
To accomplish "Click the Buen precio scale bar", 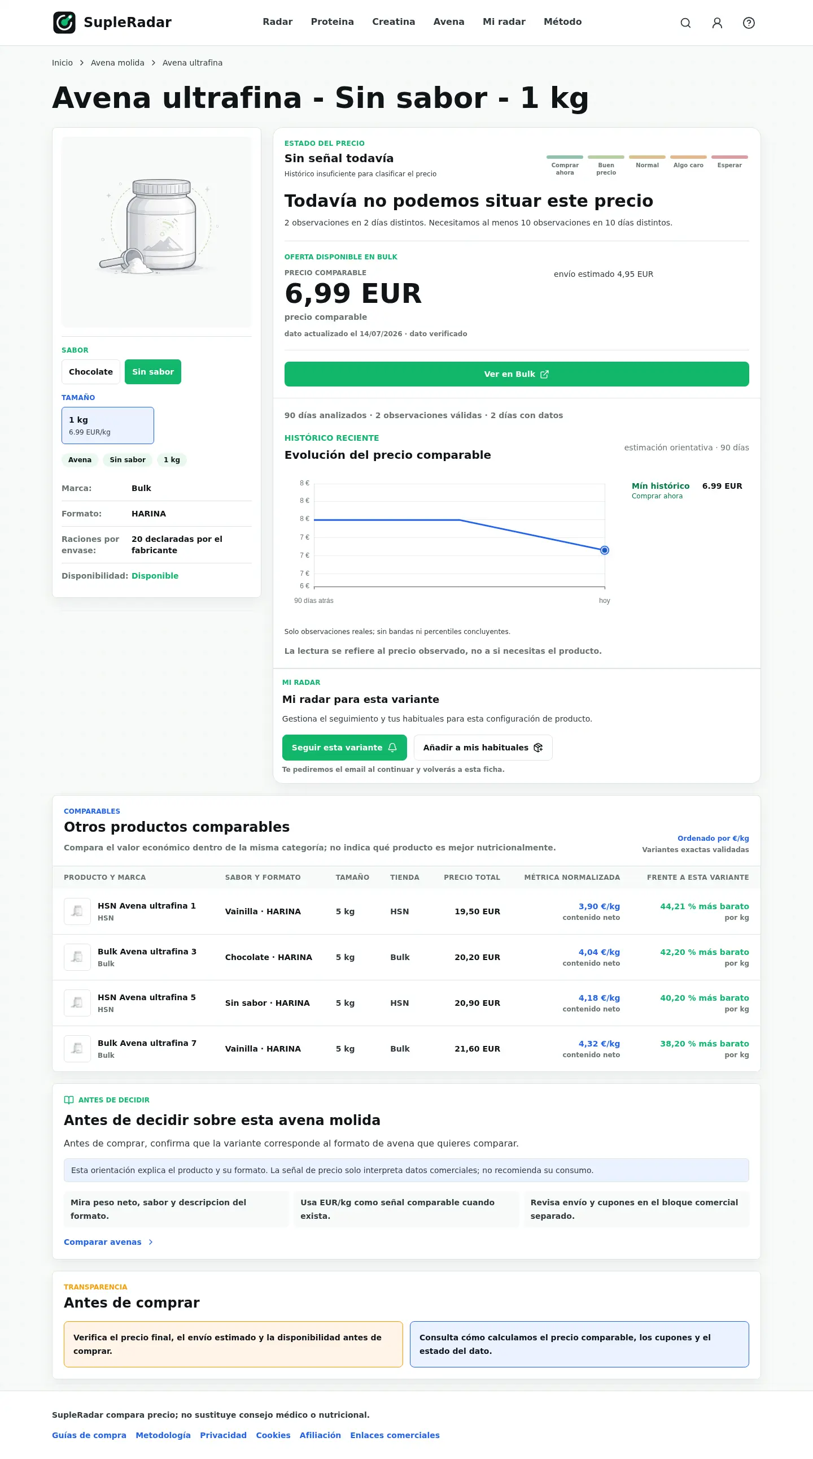I will [606, 157].
